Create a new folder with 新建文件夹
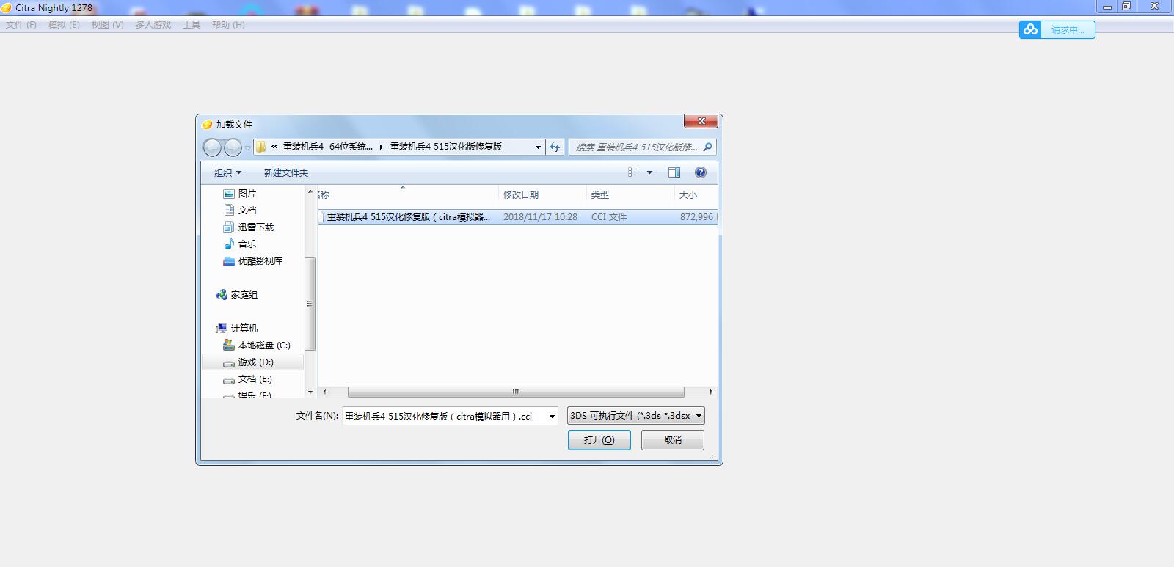The image size is (1174, 567). [x=286, y=173]
